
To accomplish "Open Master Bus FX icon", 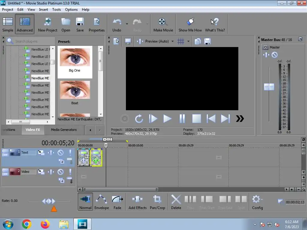I will point(266,55).
